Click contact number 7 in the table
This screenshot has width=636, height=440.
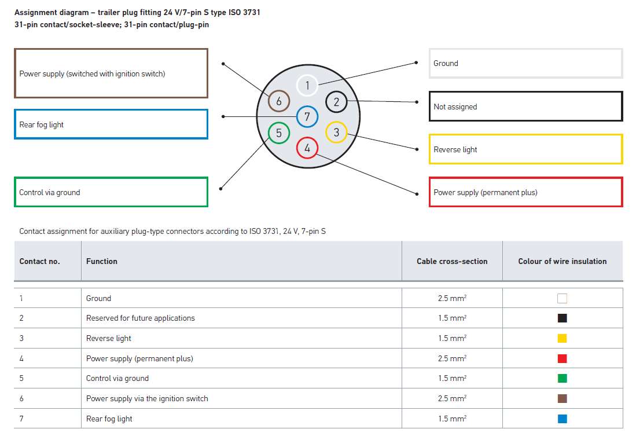point(21,419)
